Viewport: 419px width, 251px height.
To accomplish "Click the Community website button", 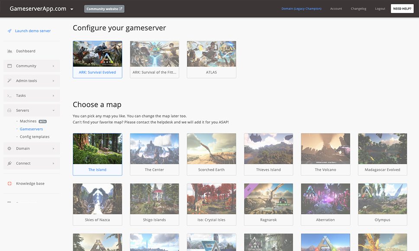I will [104, 9].
